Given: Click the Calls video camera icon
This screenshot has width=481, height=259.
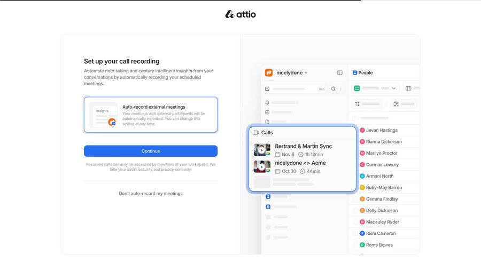Looking at the screenshot, I should pos(257,133).
